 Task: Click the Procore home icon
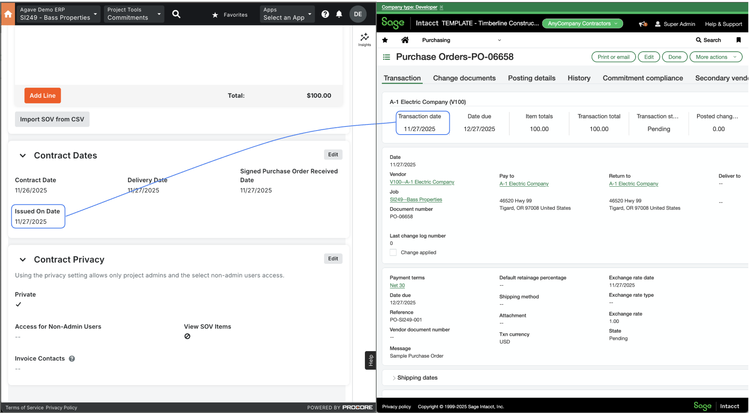8,14
